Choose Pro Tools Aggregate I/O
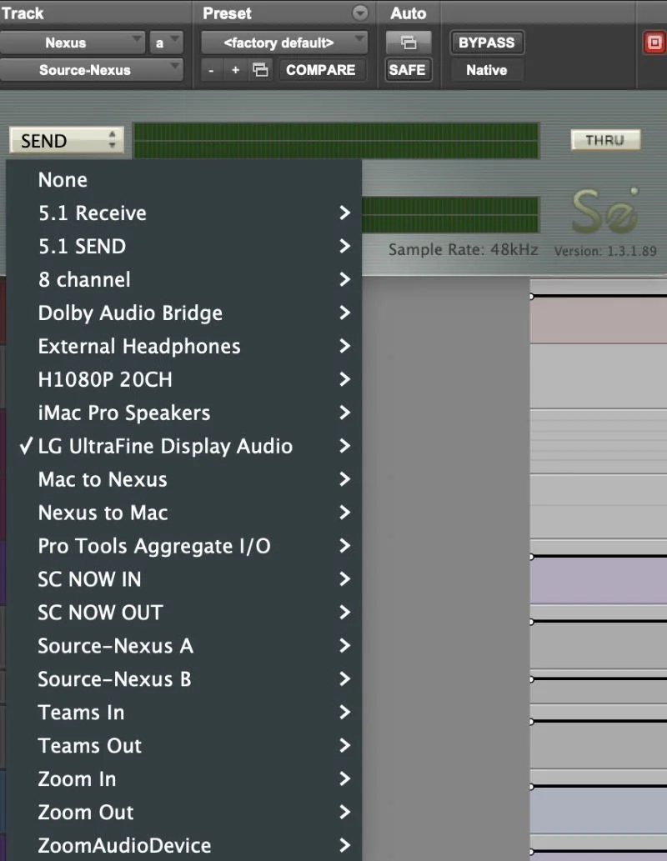This screenshot has height=861, width=667. (184, 546)
